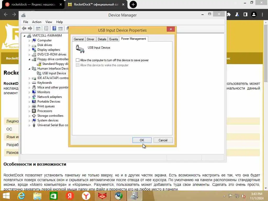The image size is (268, 201).
Task: Open new browser tab with plus button
Action: [133, 4]
